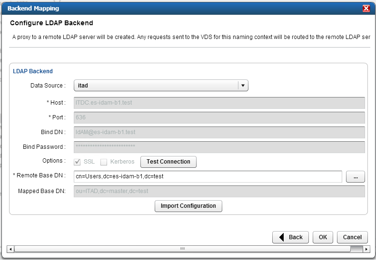The height and width of the screenshot is (262, 376).
Task: Click the Configure LDAP Backend heading
Action: click(x=51, y=23)
